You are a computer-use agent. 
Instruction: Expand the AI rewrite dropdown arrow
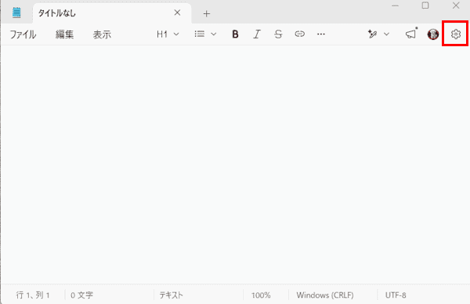386,34
